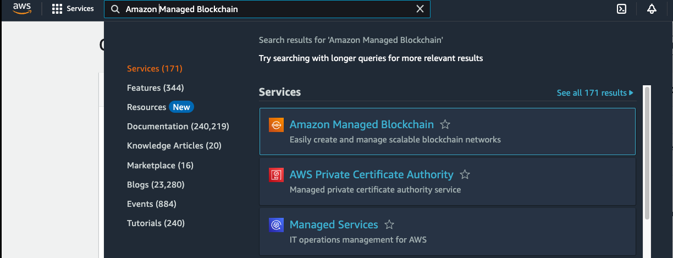Favorite Managed Services with the star
Viewport: 673px width, 258px height.
389,225
